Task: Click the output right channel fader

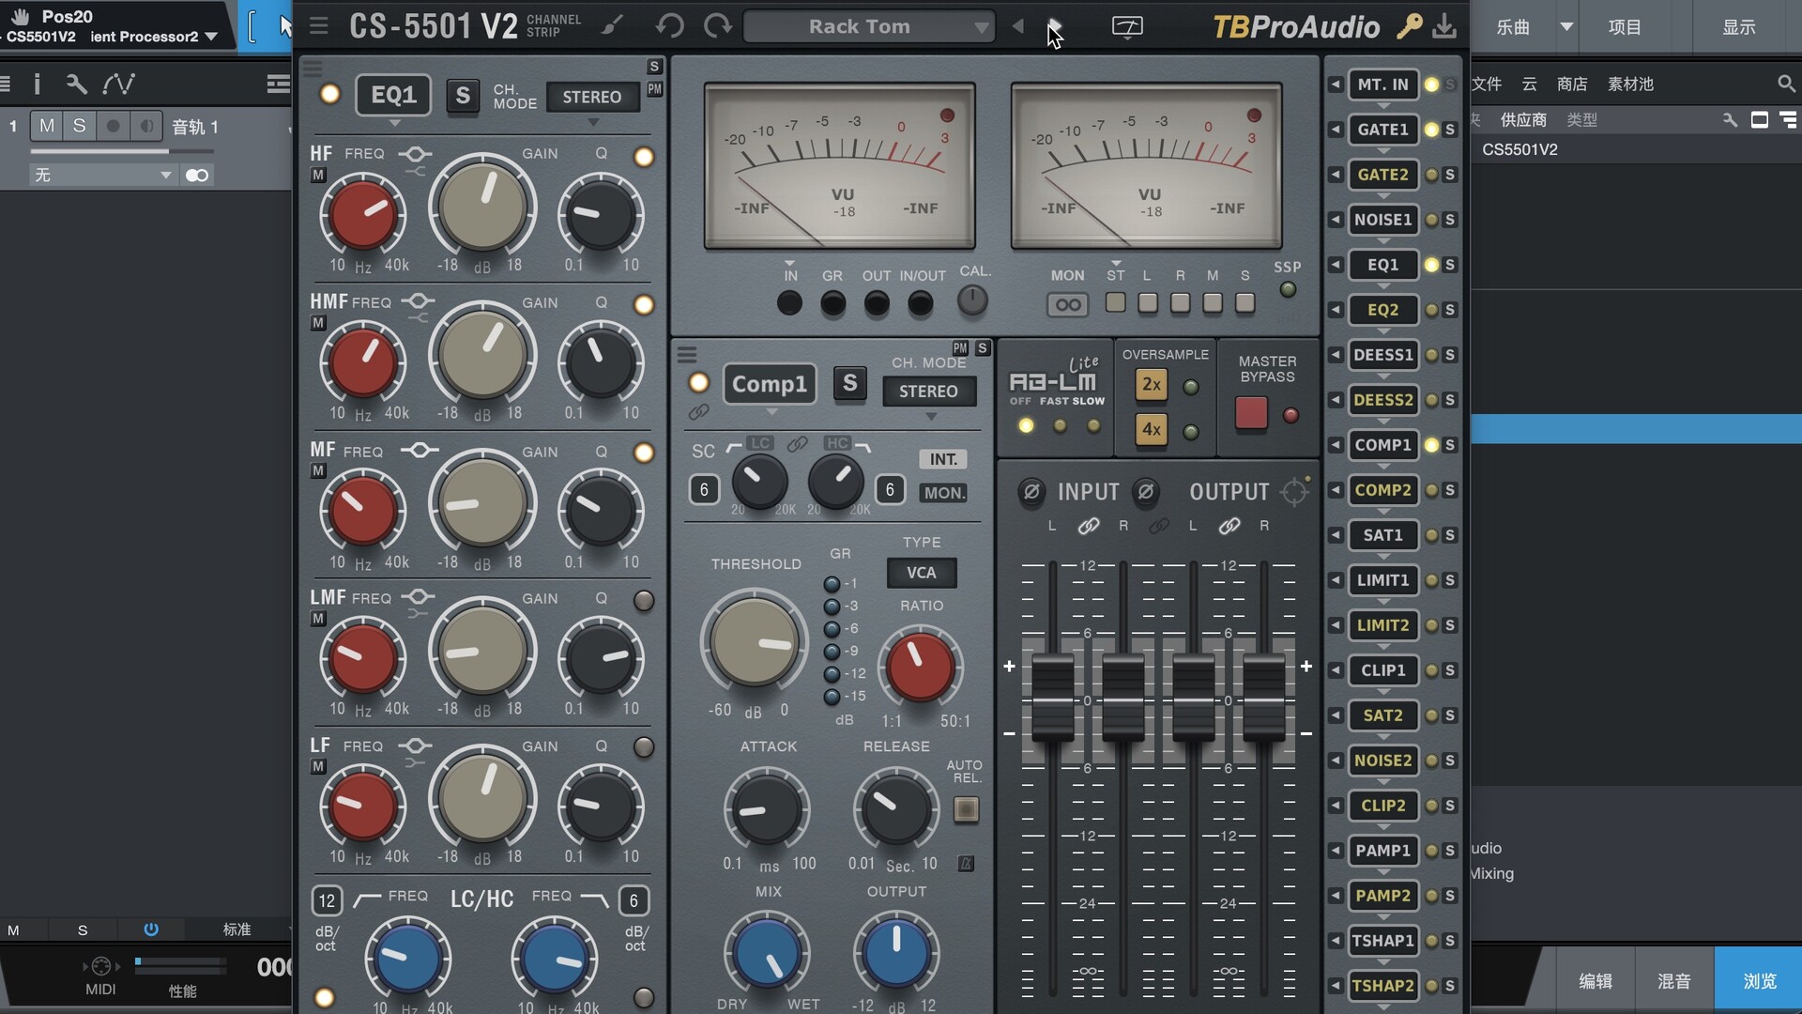Action: coord(1264,699)
